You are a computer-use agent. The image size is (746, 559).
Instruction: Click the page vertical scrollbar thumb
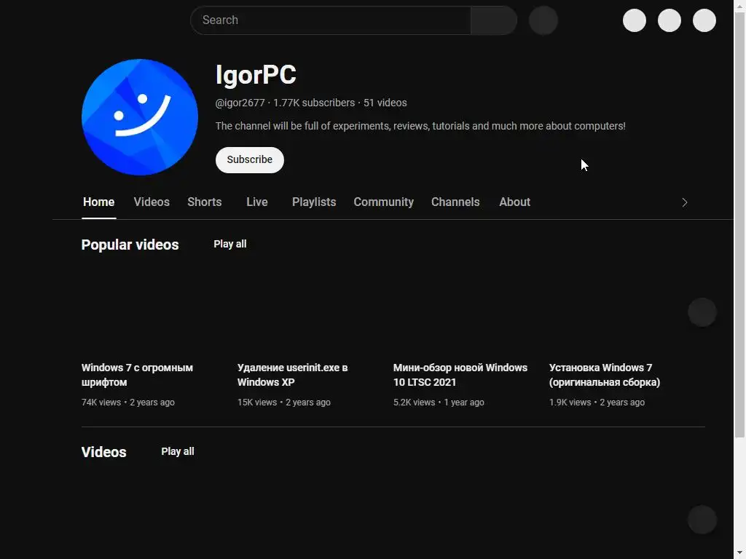[740, 223]
